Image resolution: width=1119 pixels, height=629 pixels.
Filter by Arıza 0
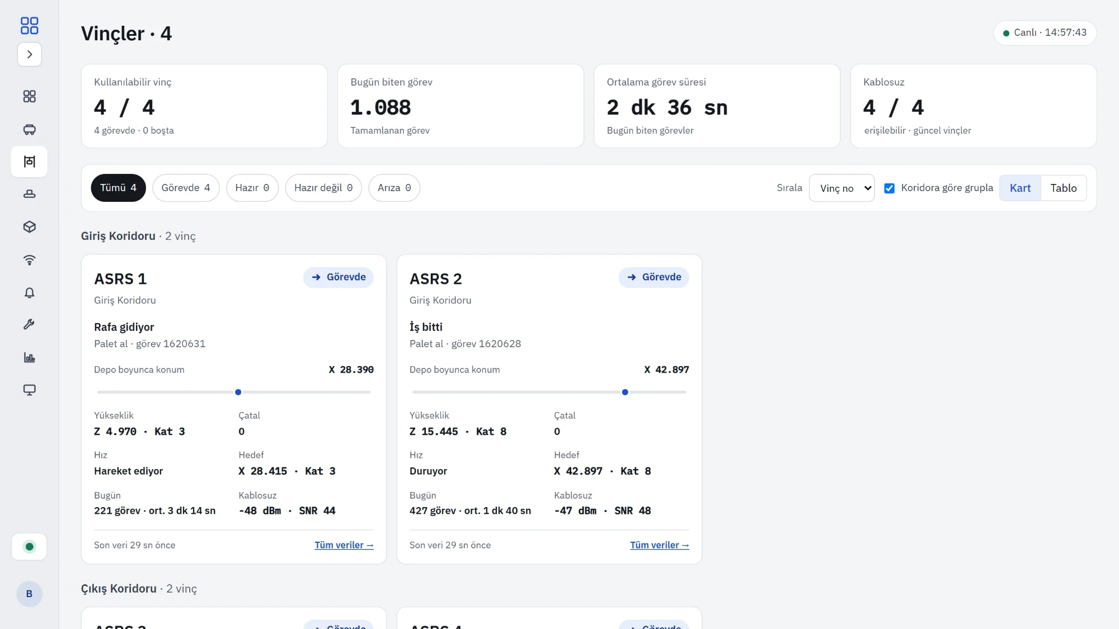coord(394,188)
